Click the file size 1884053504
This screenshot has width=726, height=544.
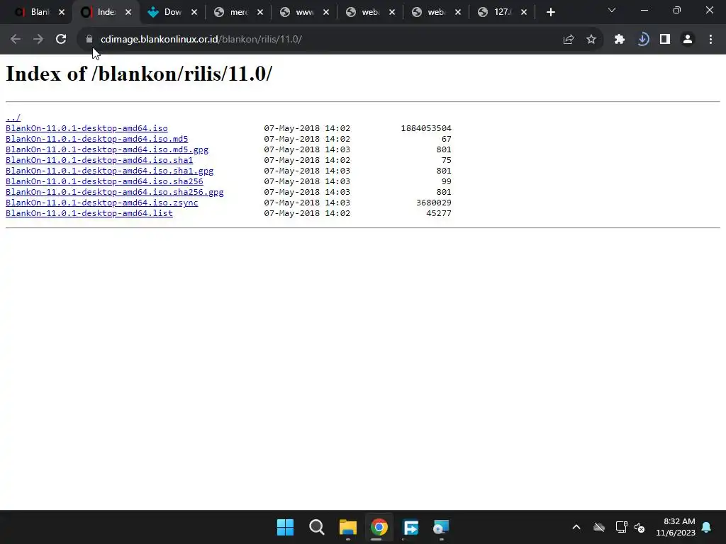pyautogui.click(x=426, y=128)
